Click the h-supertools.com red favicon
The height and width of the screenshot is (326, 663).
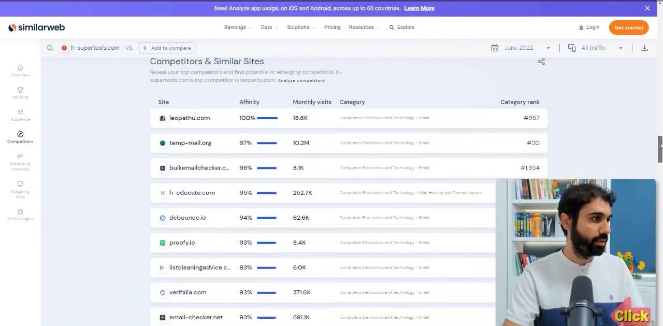[64, 48]
